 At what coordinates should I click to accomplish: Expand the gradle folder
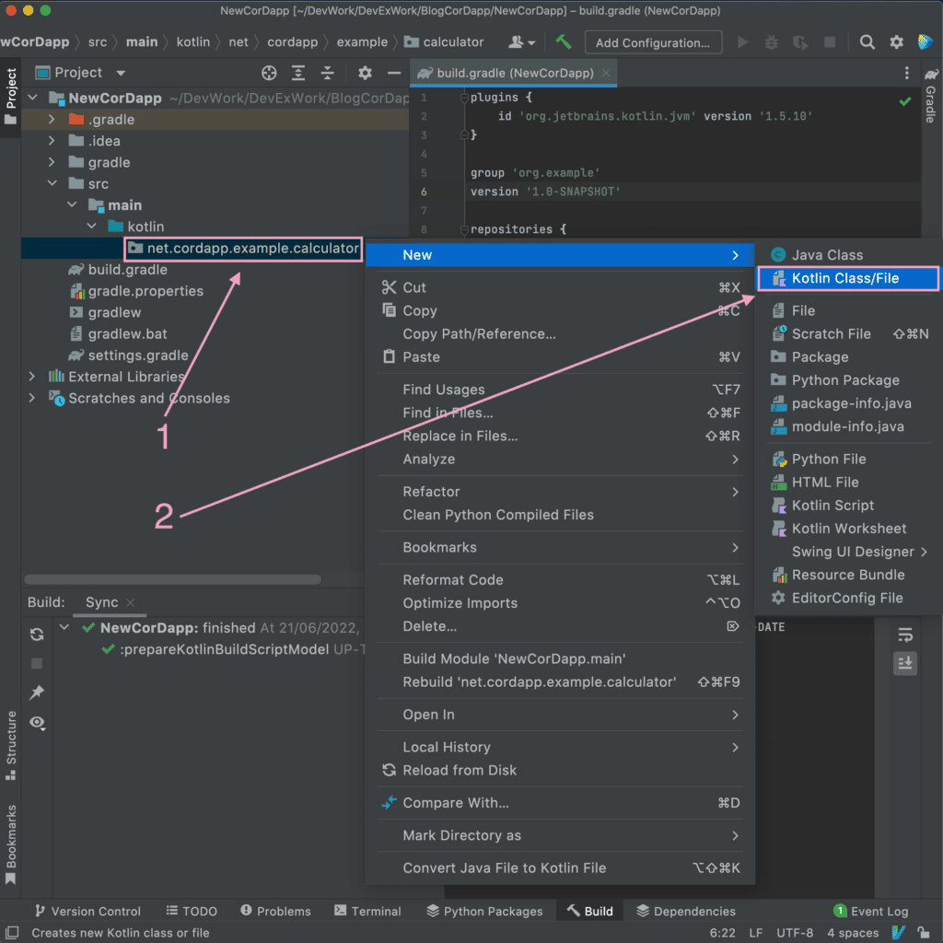coord(52,162)
